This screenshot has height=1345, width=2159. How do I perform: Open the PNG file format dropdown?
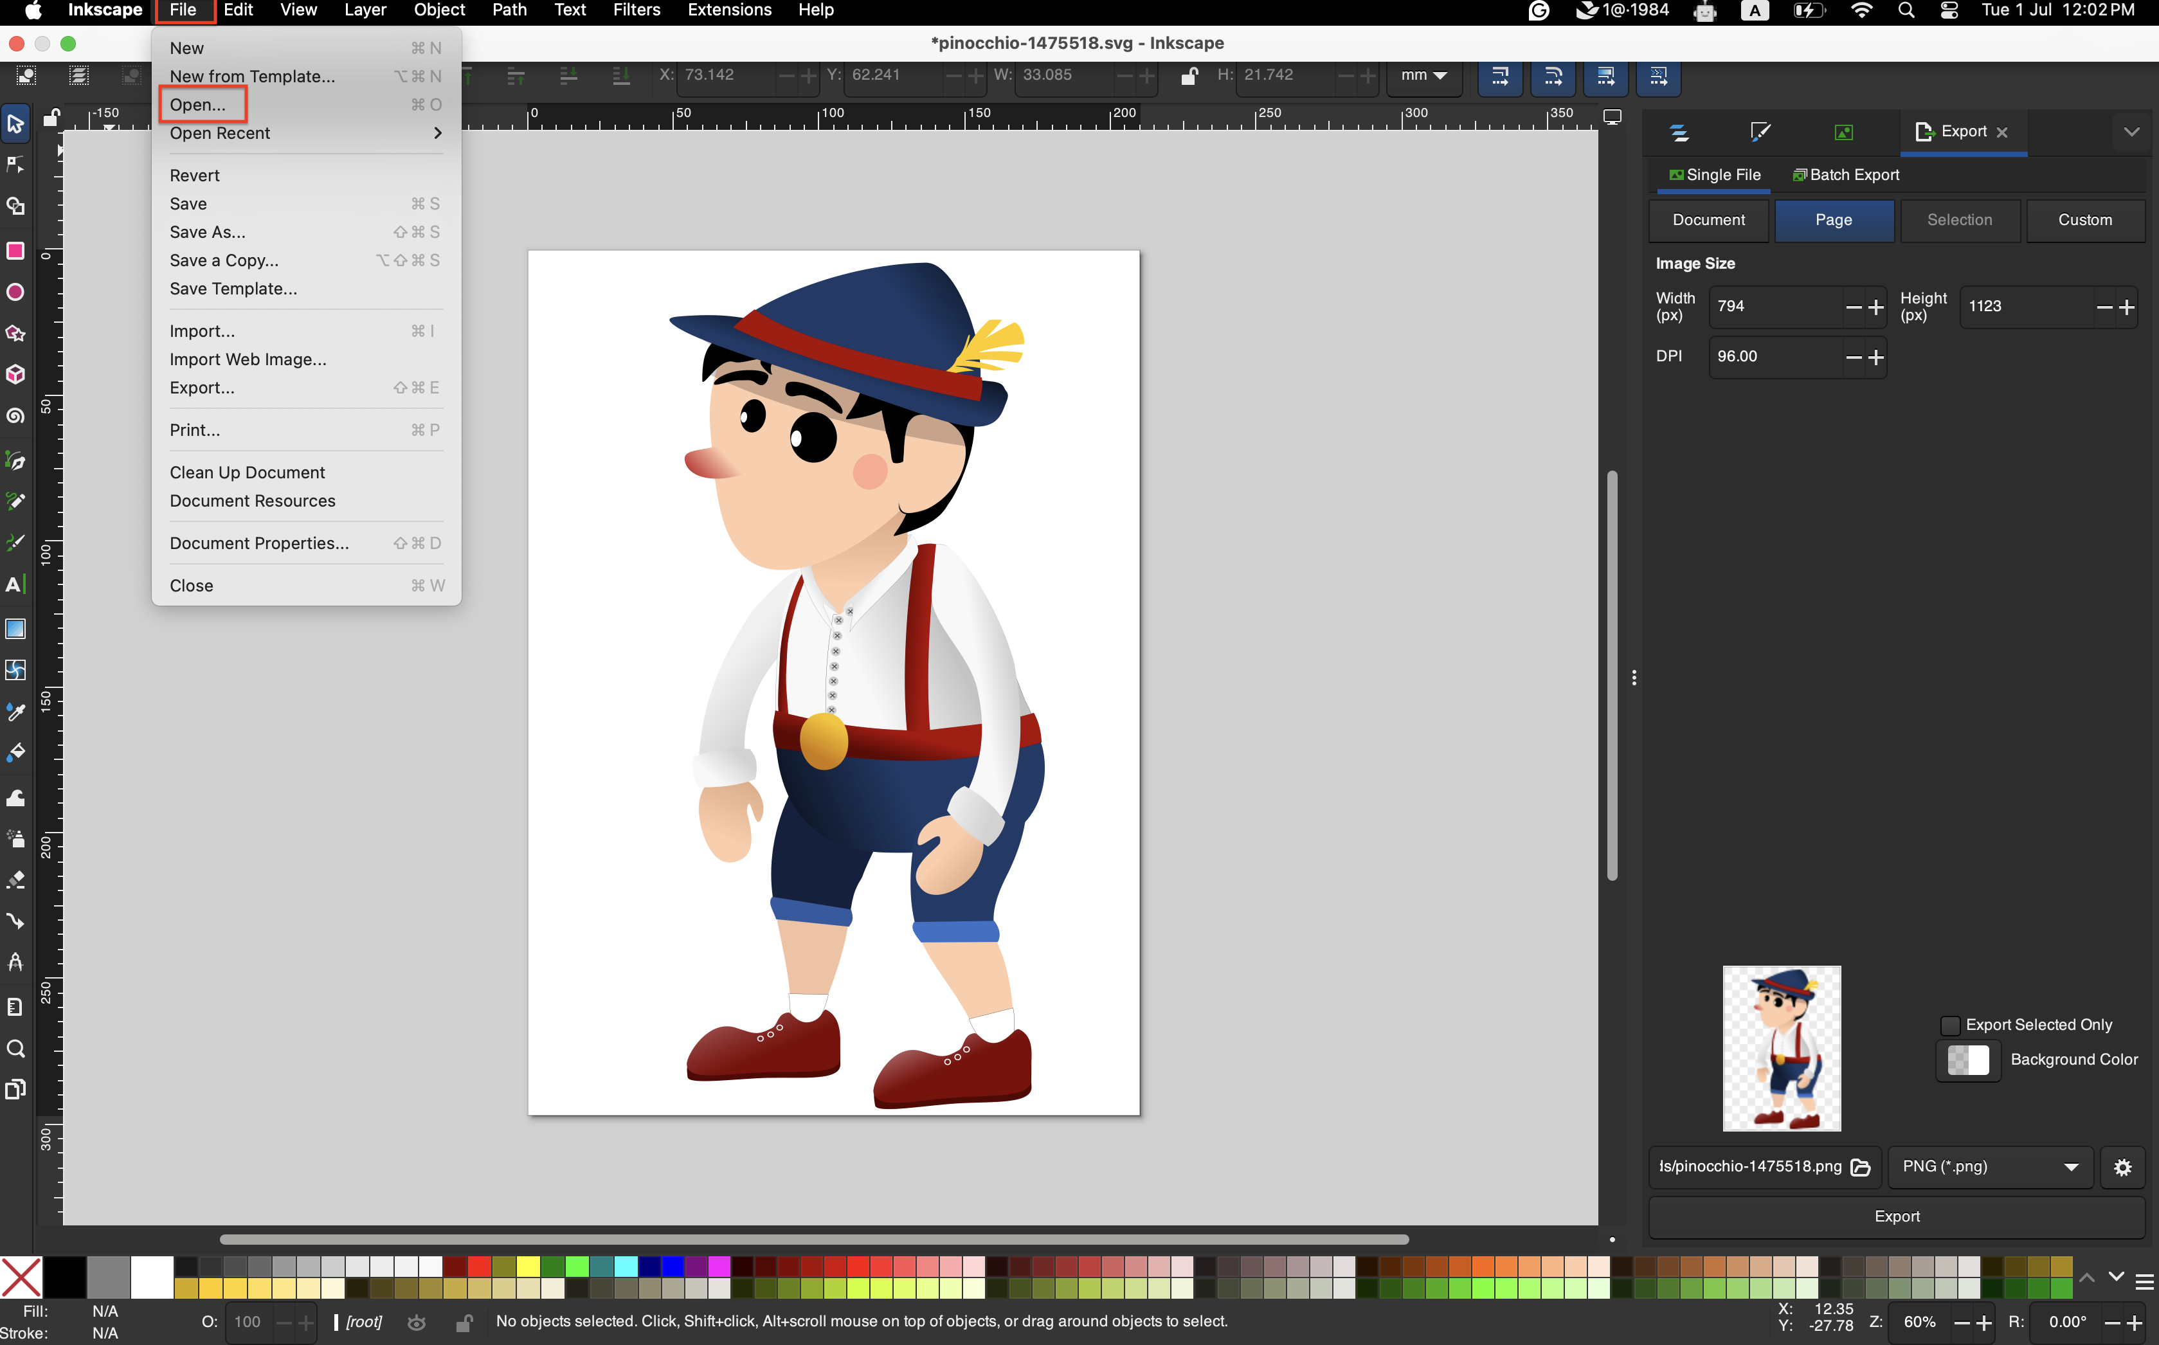pos(1990,1167)
